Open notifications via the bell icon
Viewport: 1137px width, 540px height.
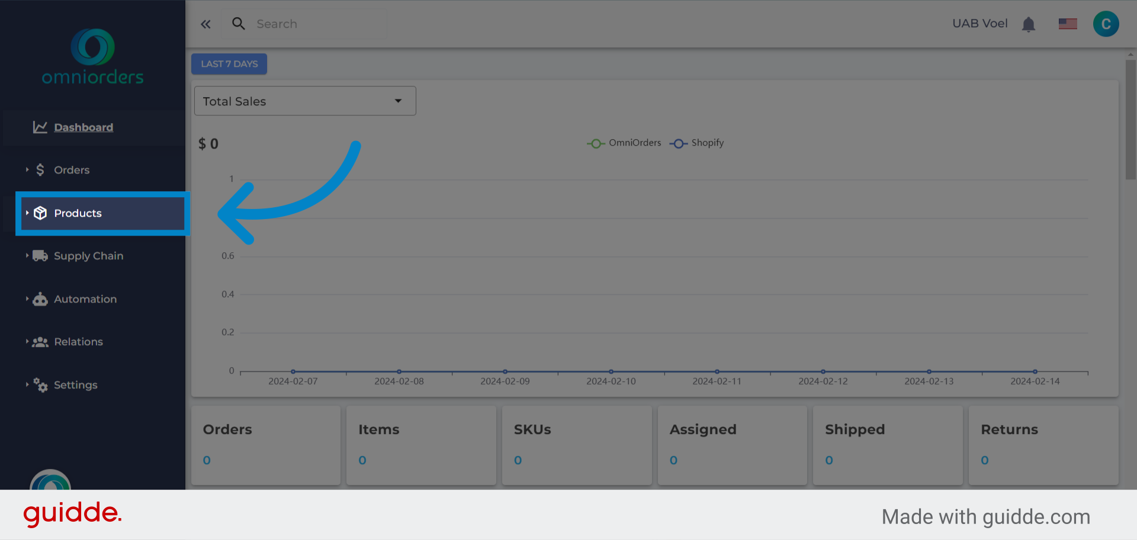click(x=1029, y=24)
